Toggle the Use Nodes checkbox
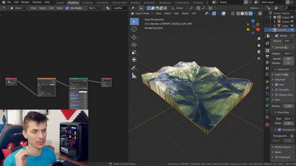 pos(67,8)
